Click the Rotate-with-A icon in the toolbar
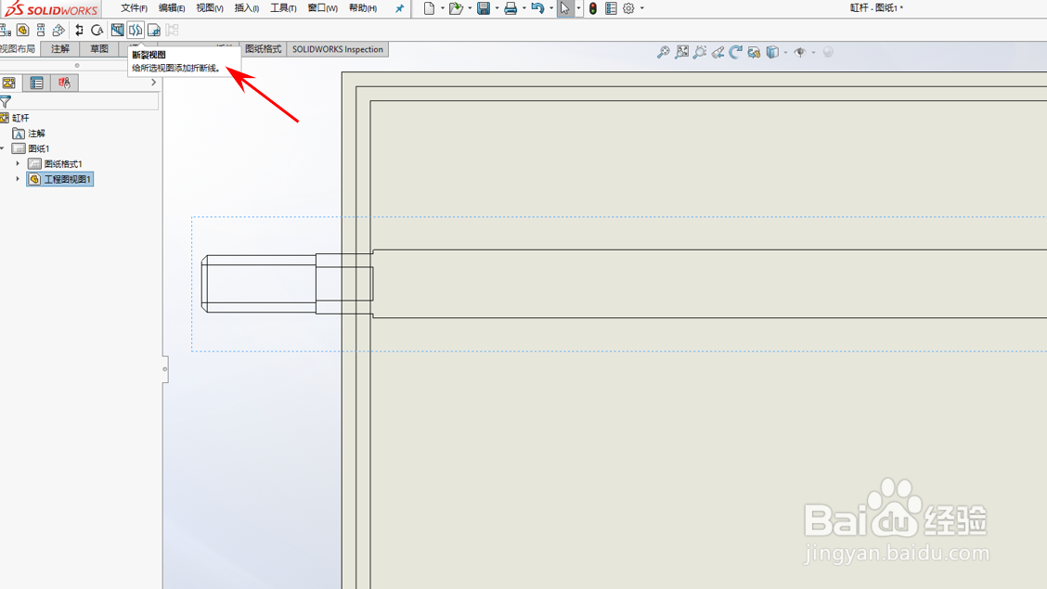Viewport: 1047px width, 589px height. tap(97, 30)
